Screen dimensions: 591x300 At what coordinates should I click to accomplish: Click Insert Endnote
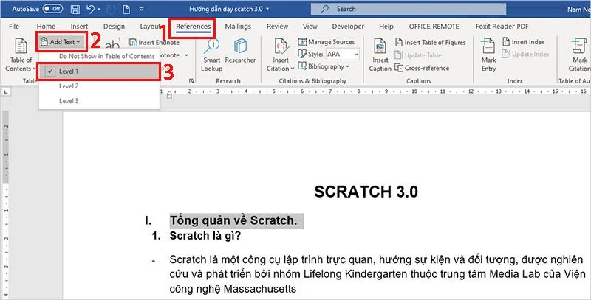154,43
